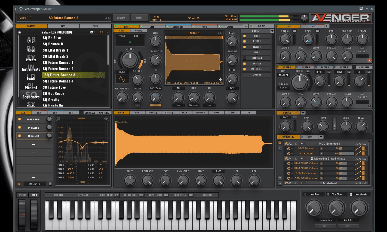
Task: Go to next preset via header arrows
Action: click(x=109, y=18)
